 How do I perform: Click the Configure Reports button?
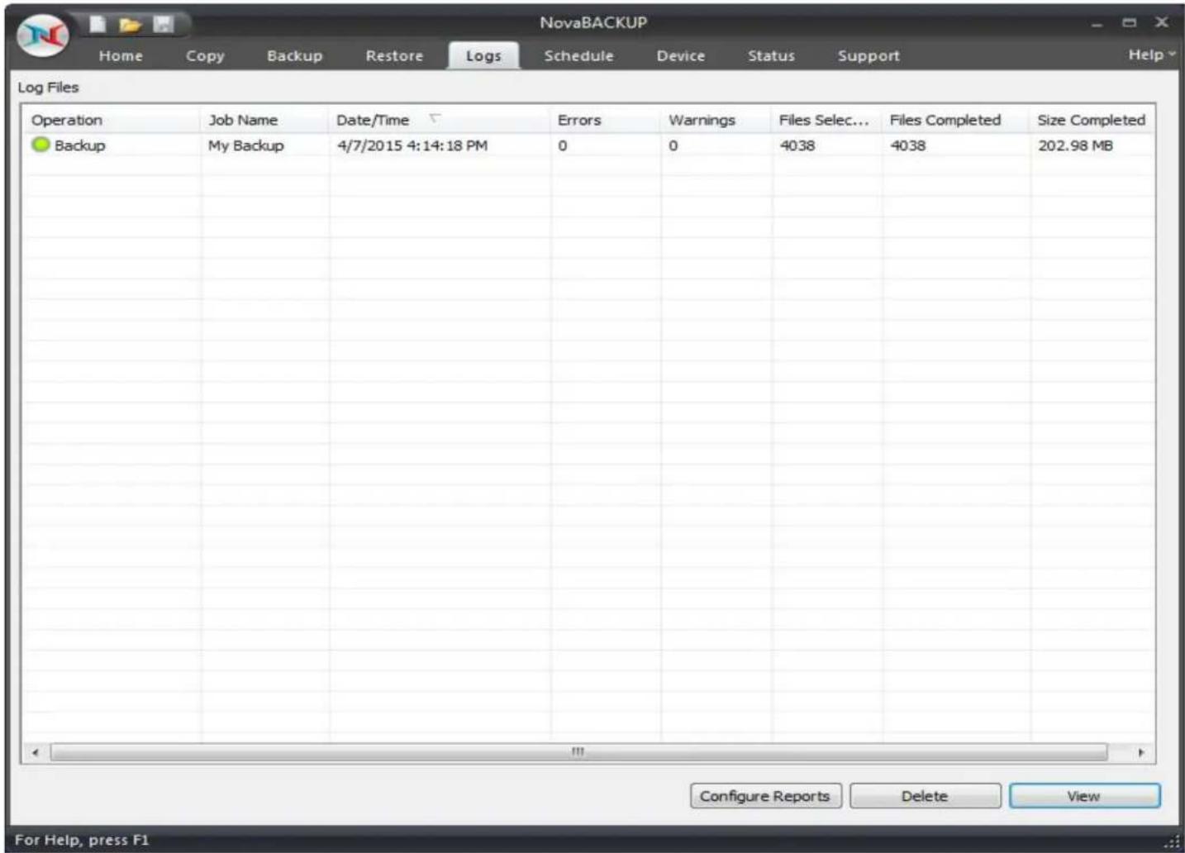tap(765, 796)
